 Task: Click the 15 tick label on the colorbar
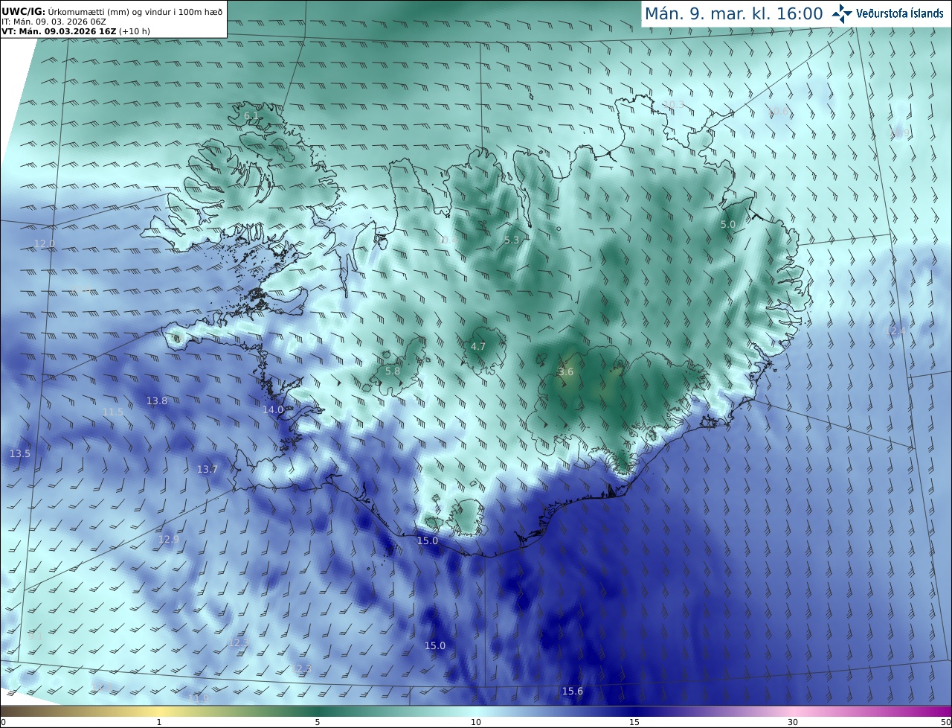[x=634, y=722]
